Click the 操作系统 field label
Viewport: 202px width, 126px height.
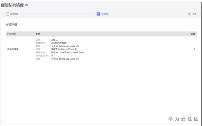point(40,52)
